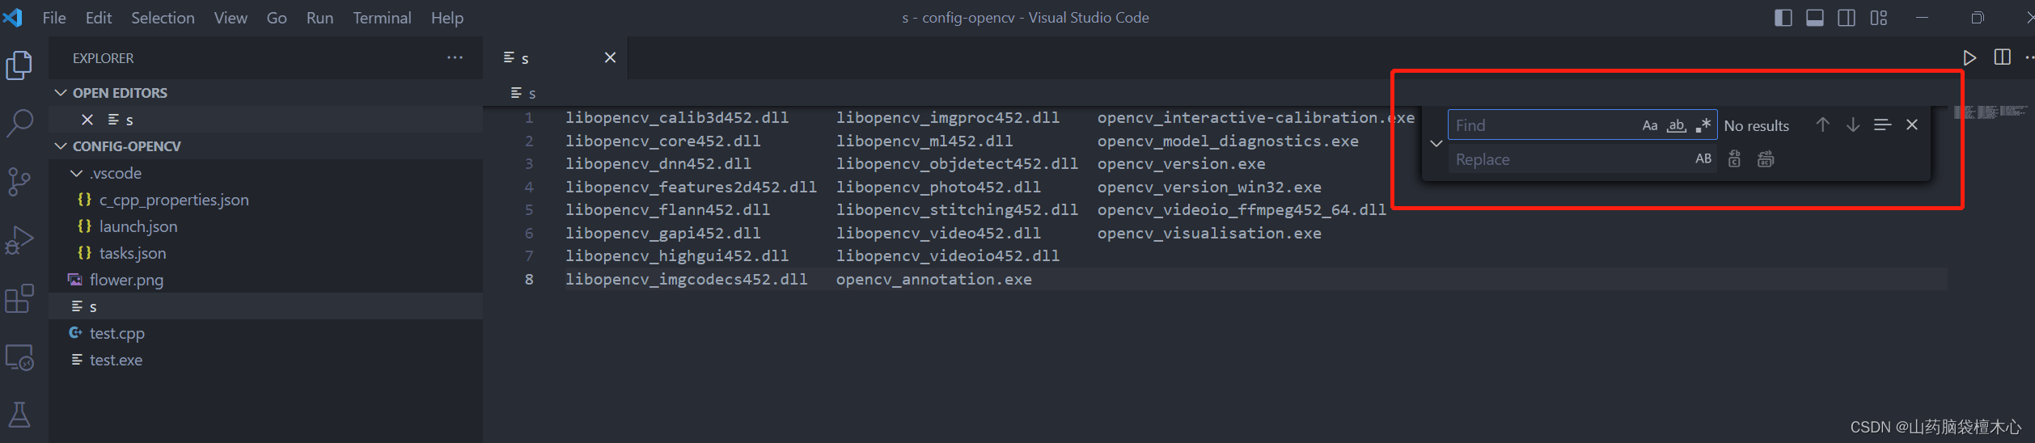
Task: Open the Explorer view in activity bar
Action: coord(19,65)
